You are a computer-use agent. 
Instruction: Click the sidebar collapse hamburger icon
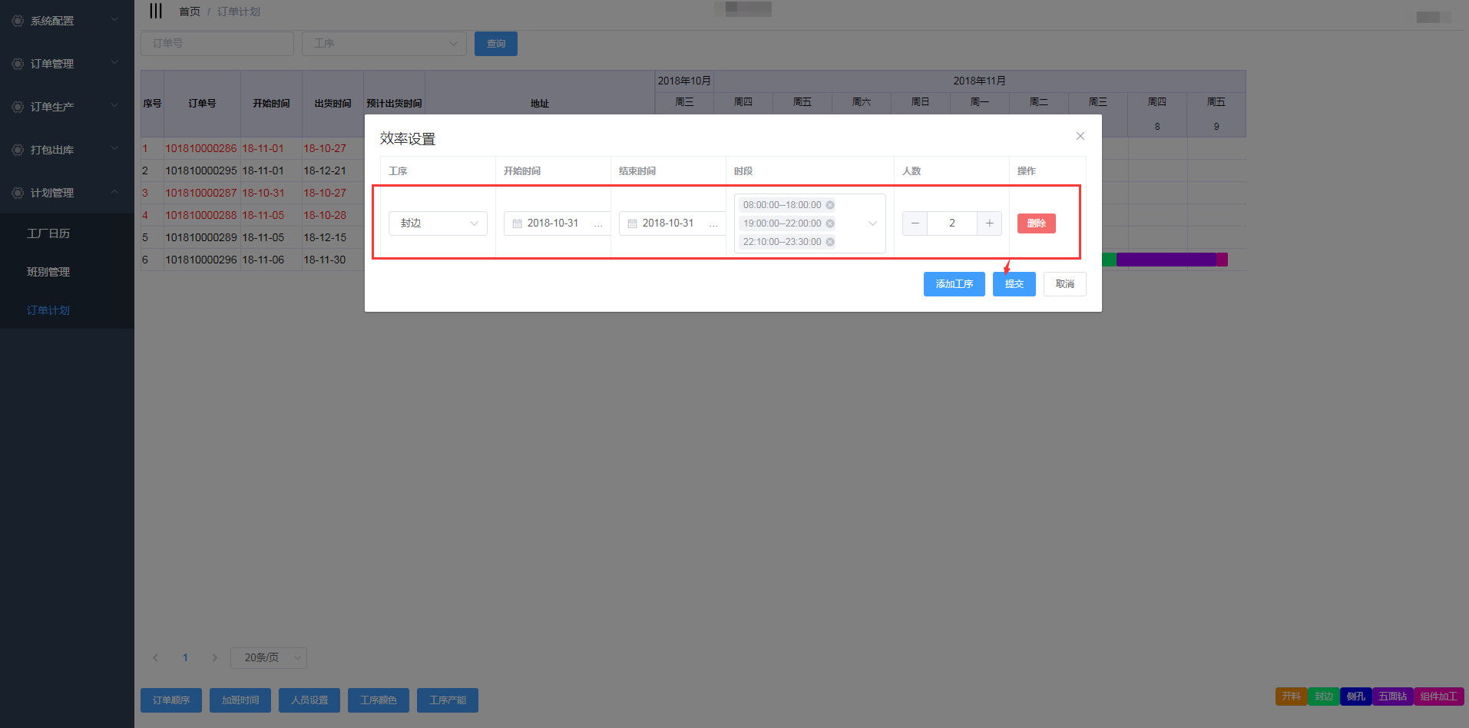point(156,12)
